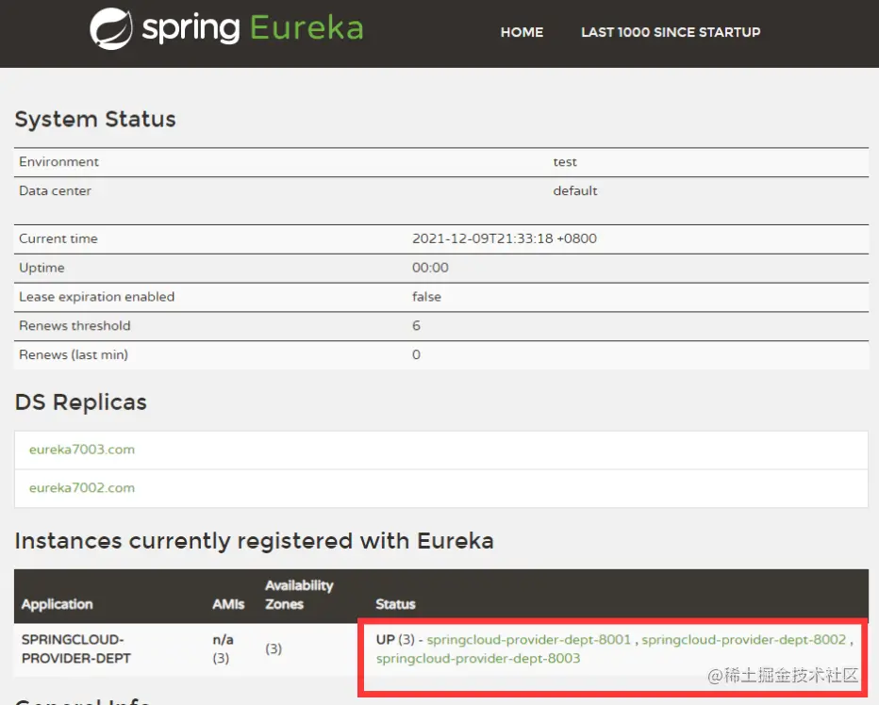This screenshot has height=705, width=879.
Task: Click the Status column header
Action: (x=395, y=604)
